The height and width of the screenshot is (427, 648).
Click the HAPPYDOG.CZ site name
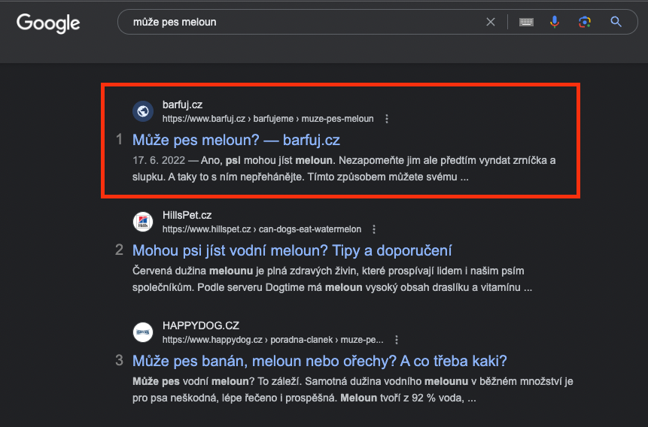[x=201, y=326]
